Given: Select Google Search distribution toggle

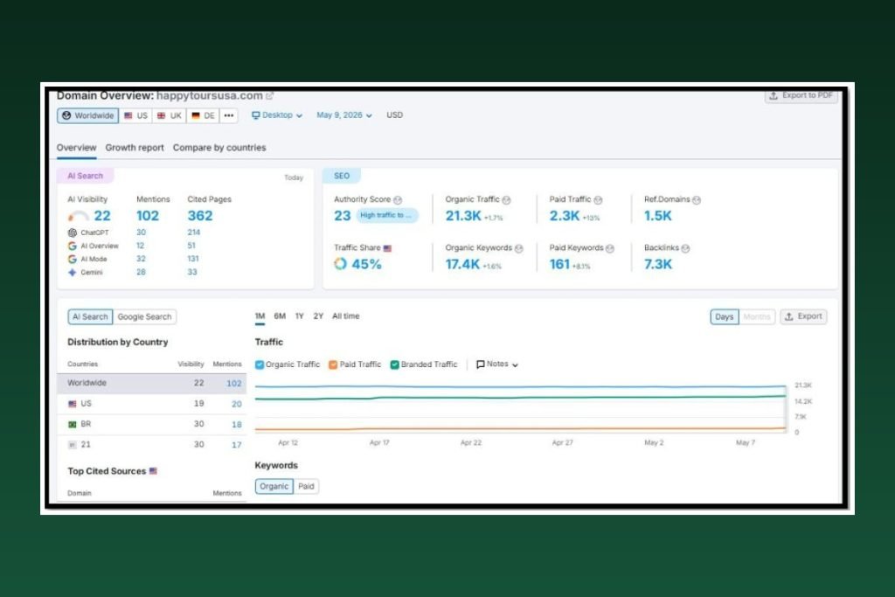Looking at the screenshot, I should tap(144, 316).
